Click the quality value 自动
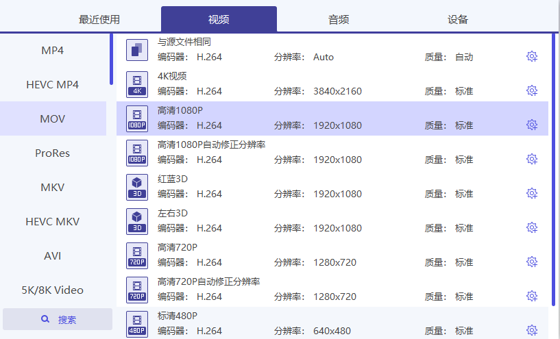Screen dimensions: 560x339 pyautogui.click(x=464, y=57)
